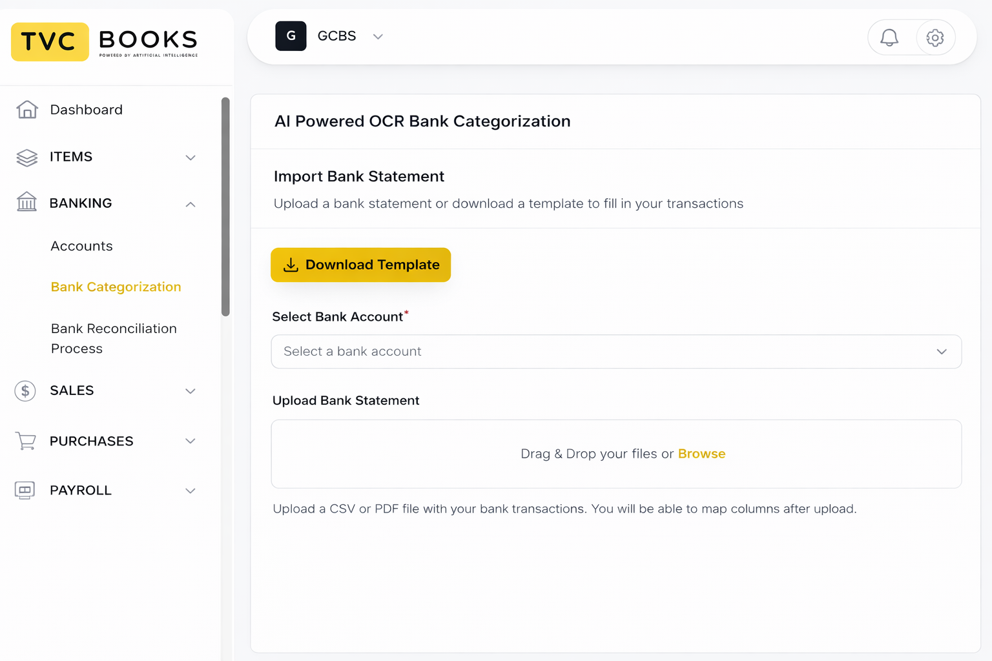
Task: Click the sidebar vertical scrollbar
Action: tap(225, 207)
